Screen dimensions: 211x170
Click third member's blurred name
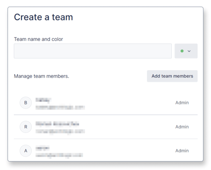(42, 148)
